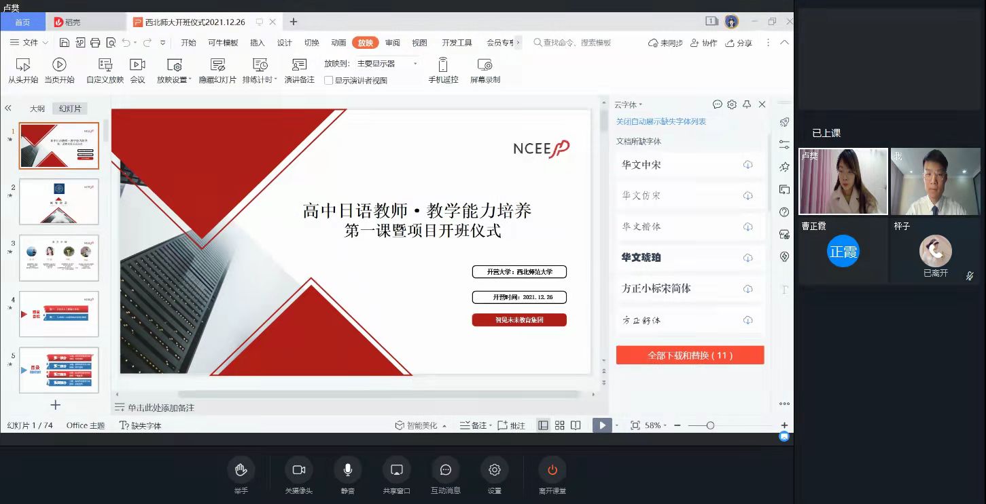Adjust the zoom slider in status bar
The height and width of the screenshot is (504, 986).
(x=710, y=425)
